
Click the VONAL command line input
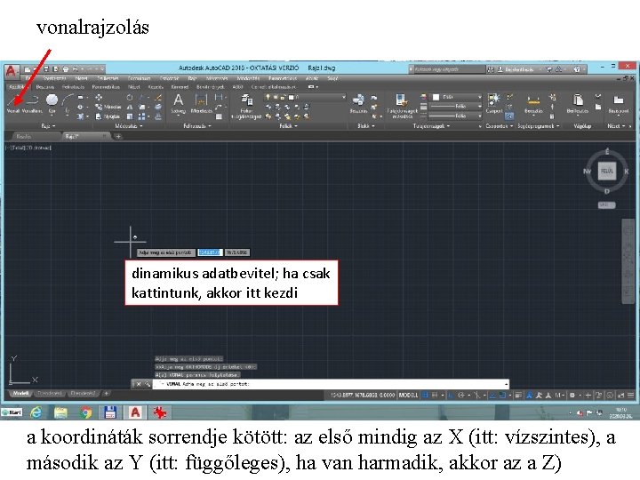[x=331, y=384]
